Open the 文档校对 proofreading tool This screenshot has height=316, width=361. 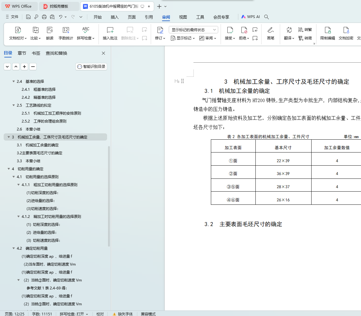(x=18, y=33)
